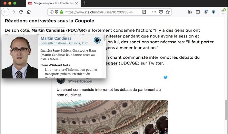Click the Twitter bird icon in the tweet
Screen dimensions: 228x134
165,77
